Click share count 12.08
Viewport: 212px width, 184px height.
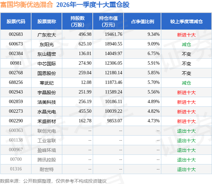click(x=86, y=83)
